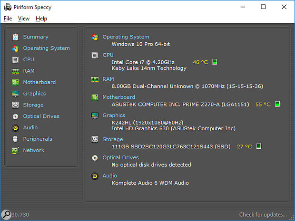Click the 8.00GB Dual-Channel RAM details text

(x=187, y=86)
